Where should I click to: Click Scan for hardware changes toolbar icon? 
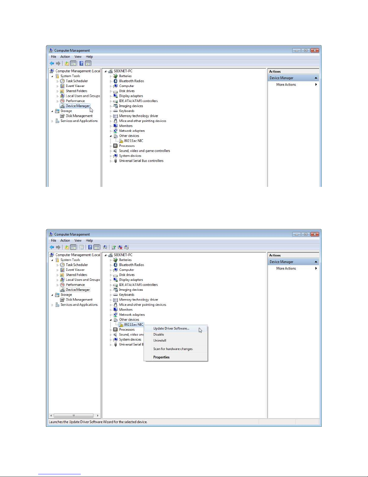point(105,247)
